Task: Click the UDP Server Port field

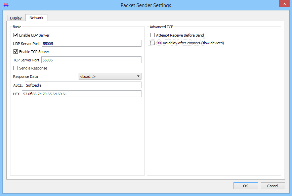Action: click(x=91, y=44)
